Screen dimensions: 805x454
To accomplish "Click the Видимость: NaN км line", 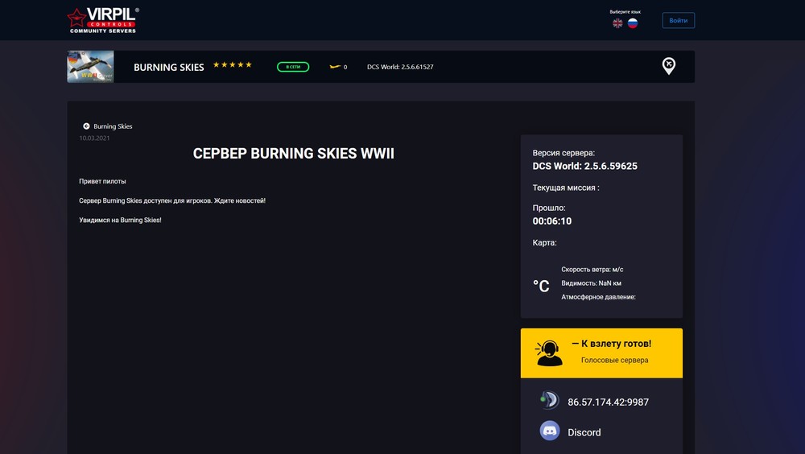I will 591,283.
